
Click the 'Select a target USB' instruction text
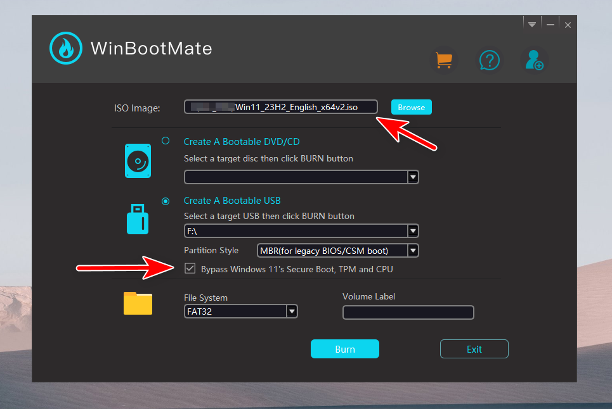(x=270, y=216)
